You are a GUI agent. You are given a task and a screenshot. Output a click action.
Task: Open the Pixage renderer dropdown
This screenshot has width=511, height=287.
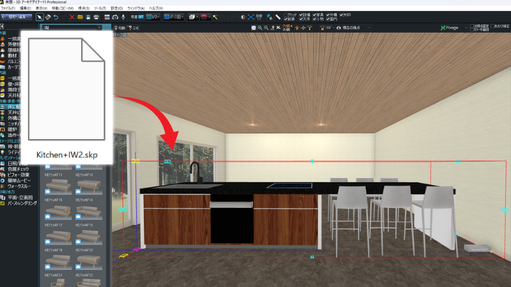[x=454, y=27]
